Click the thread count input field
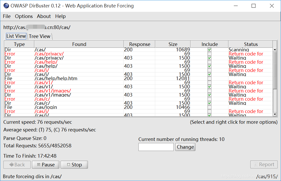This screenshot has width=281, height=181. pos(156,147)
